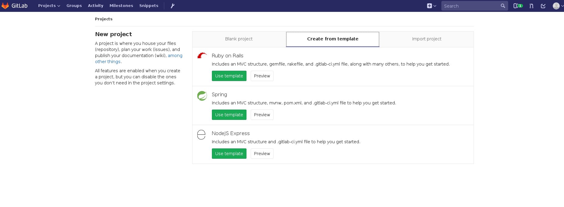The height and width of the screenshot is (207, 564).
Task: Click the 'NodeJS Express' template title
Action: pos(231,133)
